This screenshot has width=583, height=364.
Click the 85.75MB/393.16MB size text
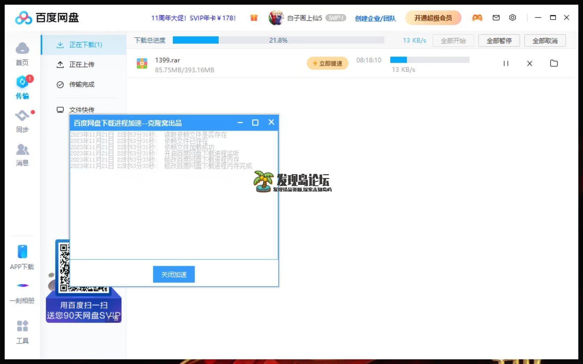[185, 70]
